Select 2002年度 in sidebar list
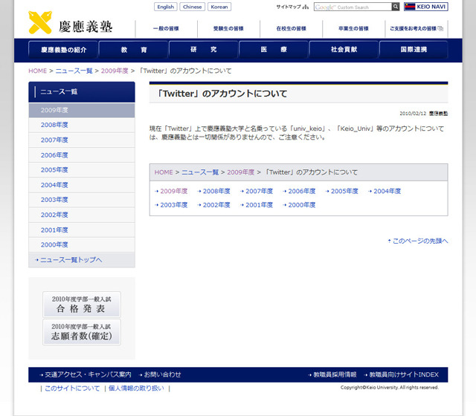The image size is (476, 416). (82, 215)
